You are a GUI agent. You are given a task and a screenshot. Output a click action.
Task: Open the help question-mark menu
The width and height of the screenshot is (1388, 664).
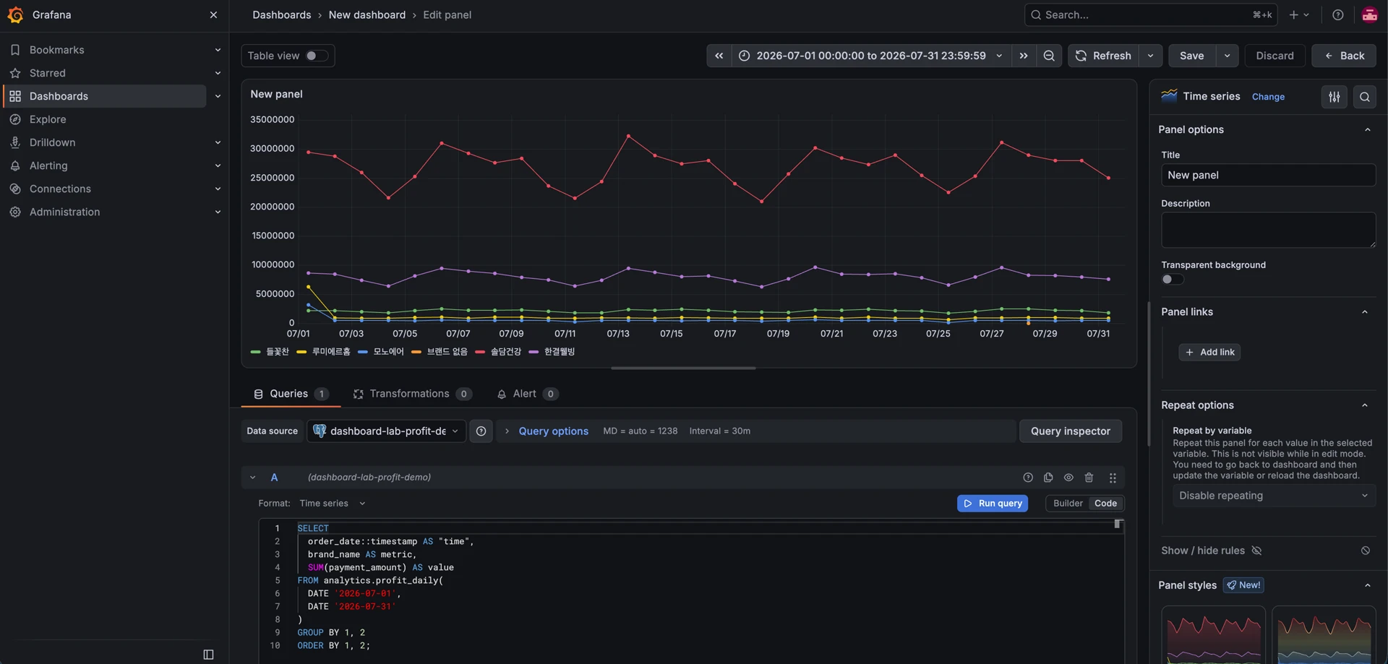[1338, 14]
